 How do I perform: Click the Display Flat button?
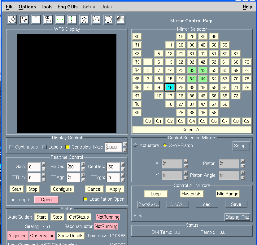point(237,217)
